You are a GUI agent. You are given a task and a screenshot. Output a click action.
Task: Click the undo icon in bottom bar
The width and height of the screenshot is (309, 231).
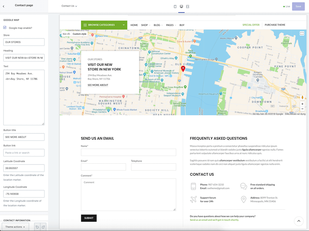coord(37,227)
